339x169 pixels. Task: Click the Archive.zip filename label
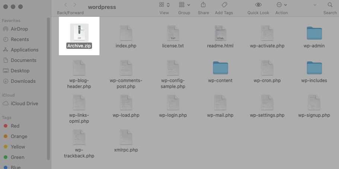tap(79, 46)
